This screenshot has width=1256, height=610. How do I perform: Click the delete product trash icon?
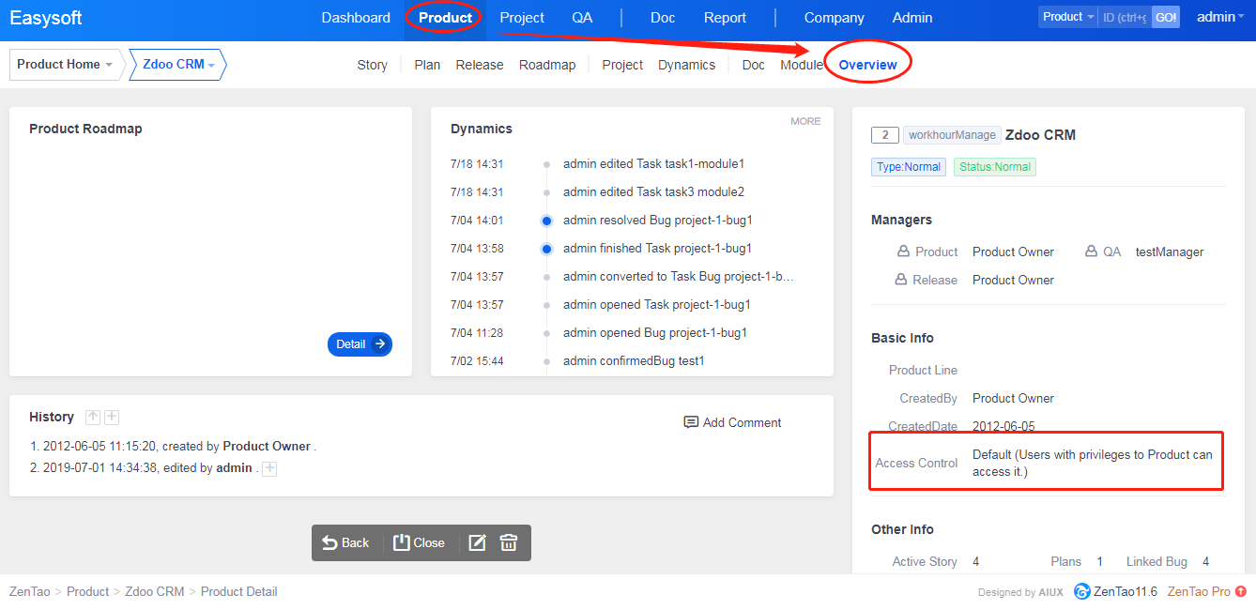click(x=509, y=542)
